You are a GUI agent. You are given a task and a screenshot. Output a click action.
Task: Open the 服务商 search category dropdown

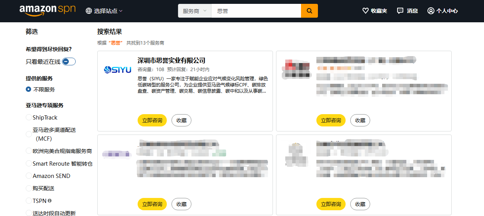195,11
